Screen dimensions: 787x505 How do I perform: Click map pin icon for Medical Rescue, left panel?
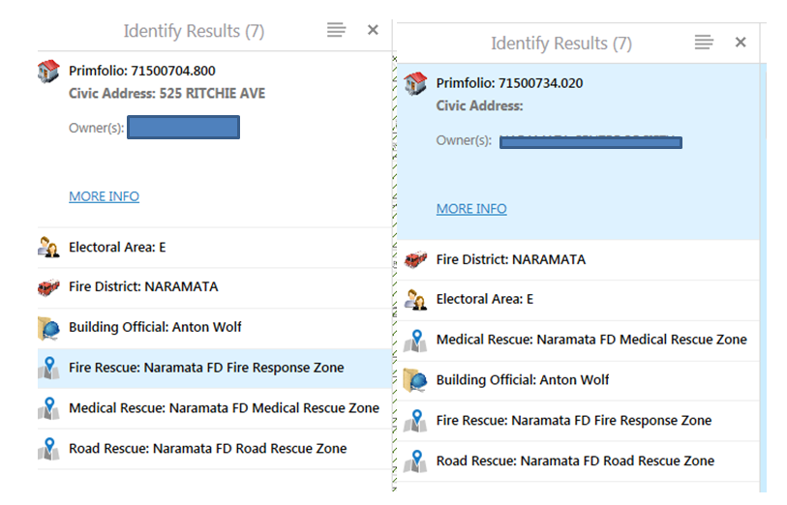pyautogui.click(x=48, y=408)
